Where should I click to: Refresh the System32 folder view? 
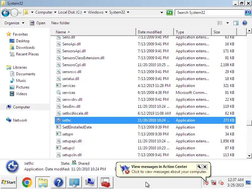coord(169,13)
